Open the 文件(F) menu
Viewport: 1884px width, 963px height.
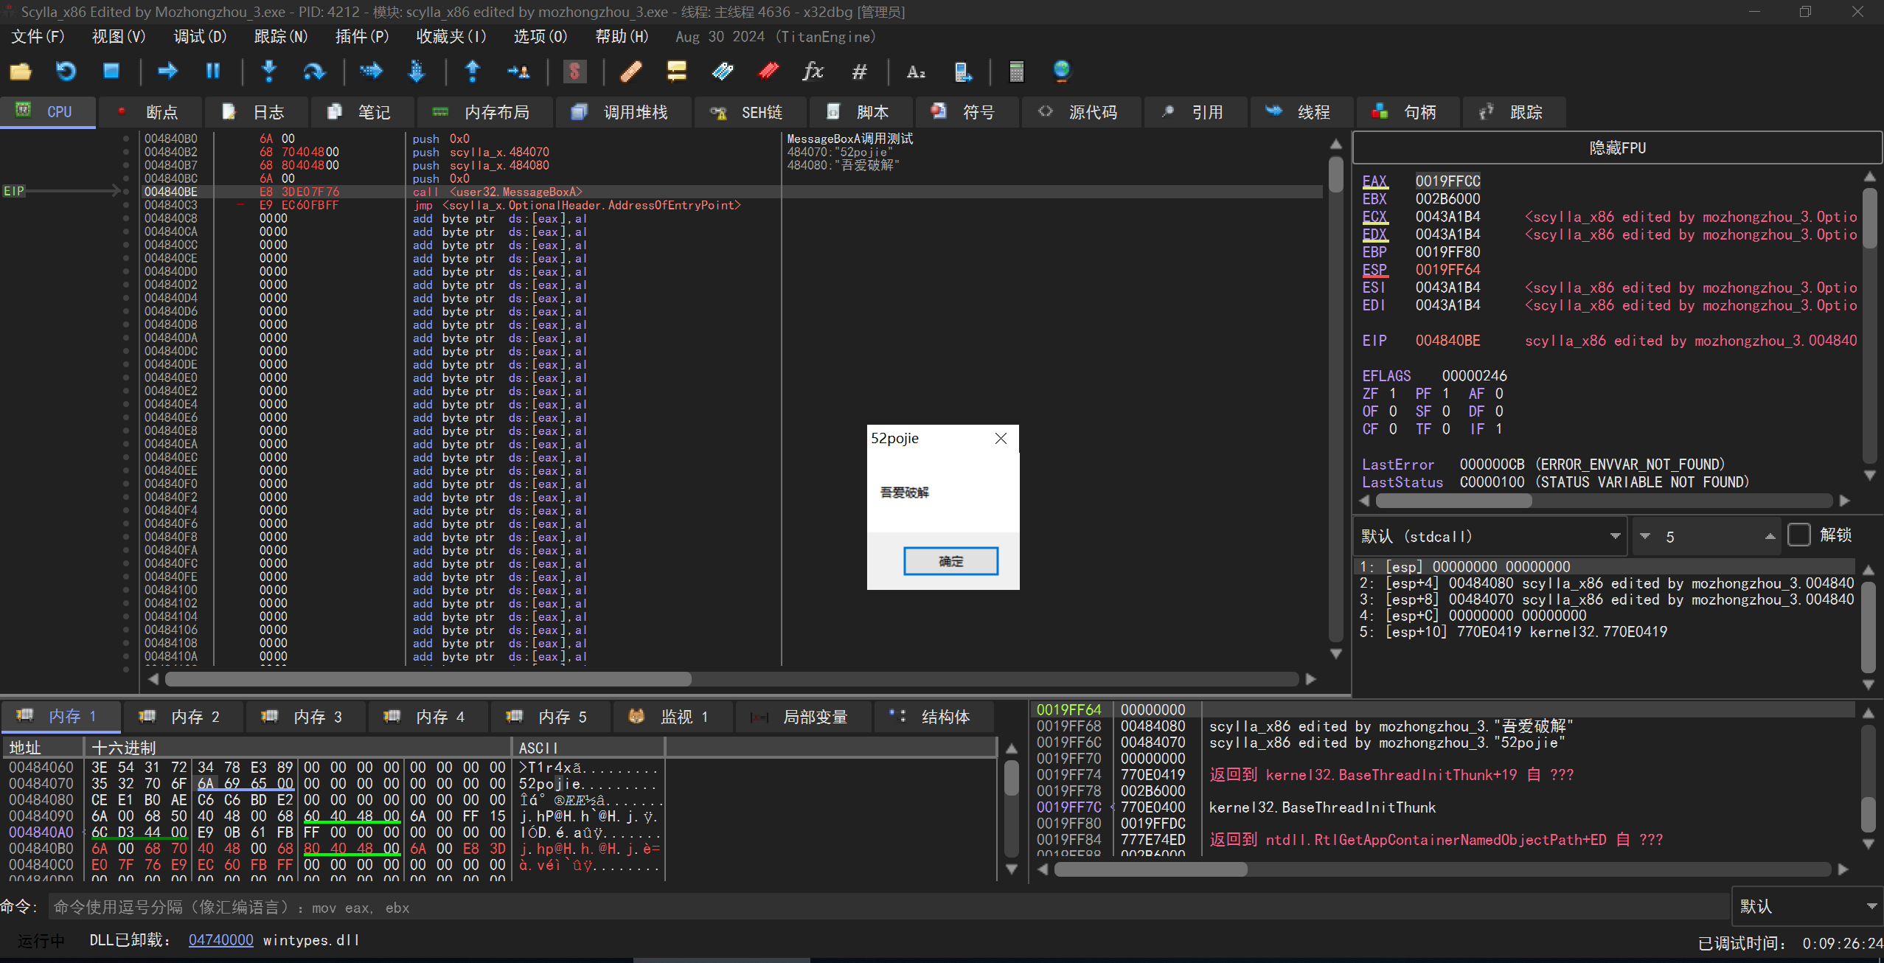click(x=38, y=37)
